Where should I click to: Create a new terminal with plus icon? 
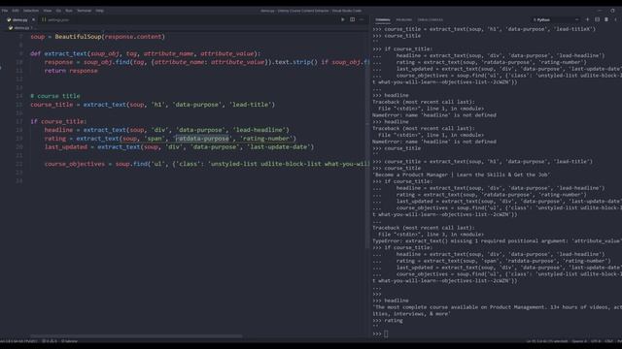pyautogui.click(x=587, y=19)
